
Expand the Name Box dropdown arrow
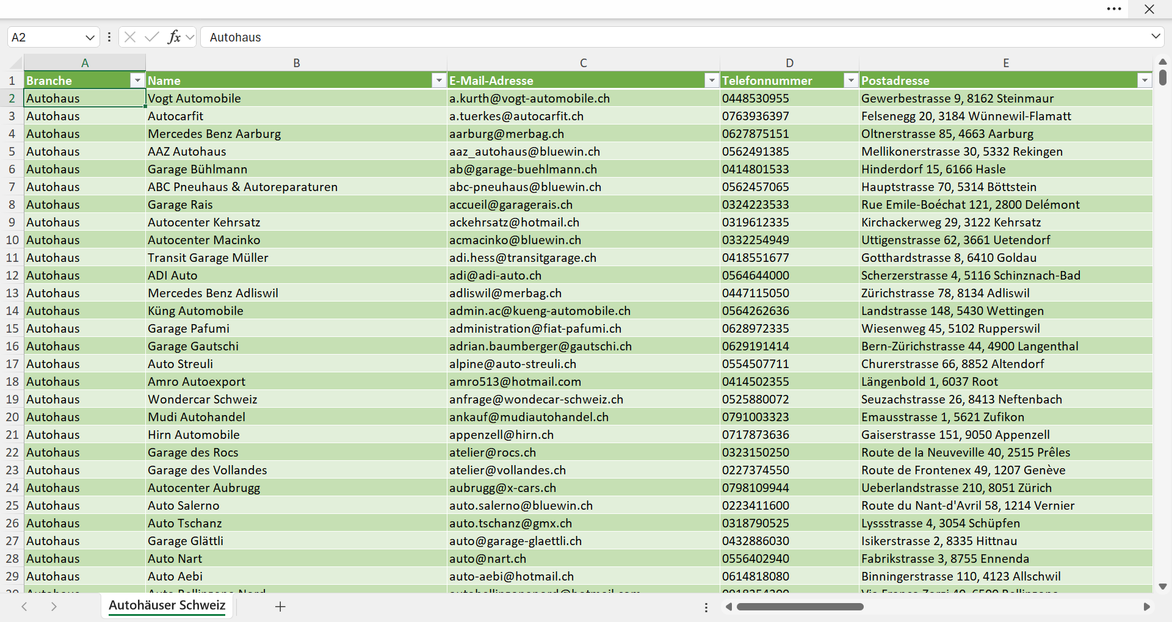pos(90,37)
